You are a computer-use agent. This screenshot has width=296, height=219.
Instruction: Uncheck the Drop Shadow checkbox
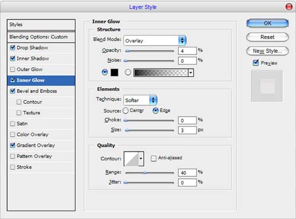tap(12, 47)
